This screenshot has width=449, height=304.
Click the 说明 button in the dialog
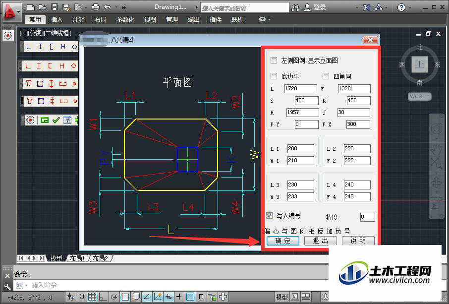[x=358, y=241]
